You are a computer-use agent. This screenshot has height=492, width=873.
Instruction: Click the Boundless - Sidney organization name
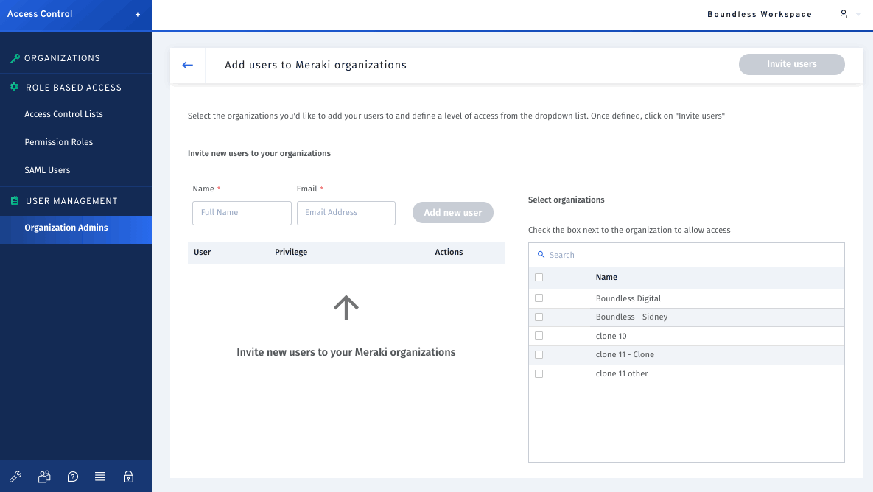(x=631, y=317)
